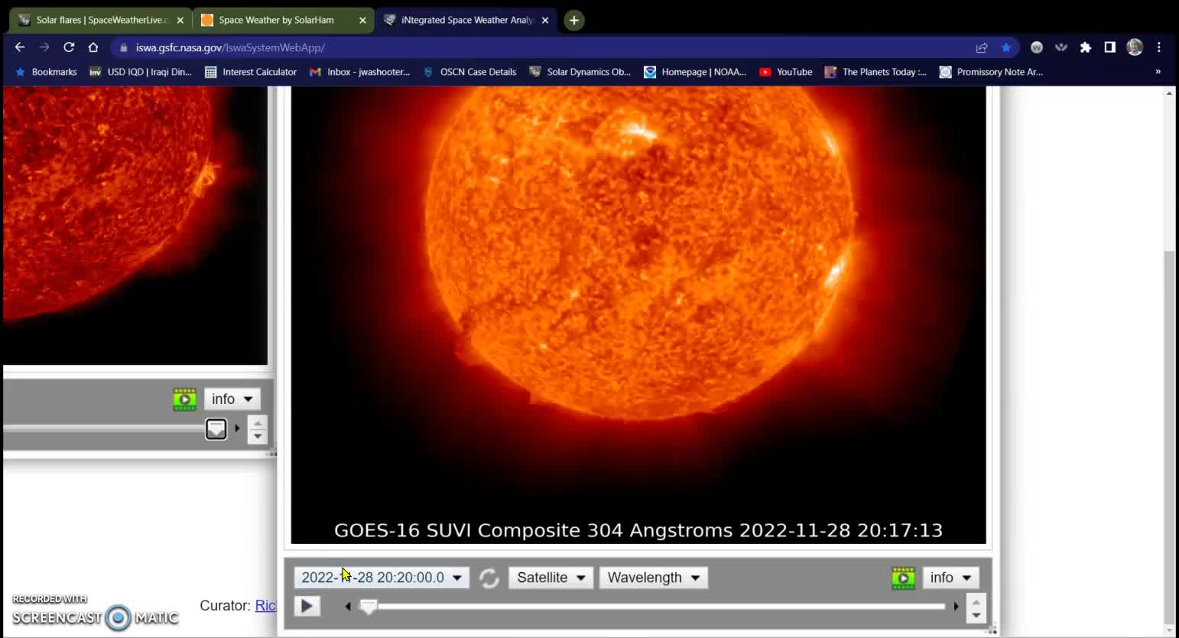The width and height of the screenshot is (1179, 638).
Task: Step forward arrow in left panel timeline
Action: (237, 428)
